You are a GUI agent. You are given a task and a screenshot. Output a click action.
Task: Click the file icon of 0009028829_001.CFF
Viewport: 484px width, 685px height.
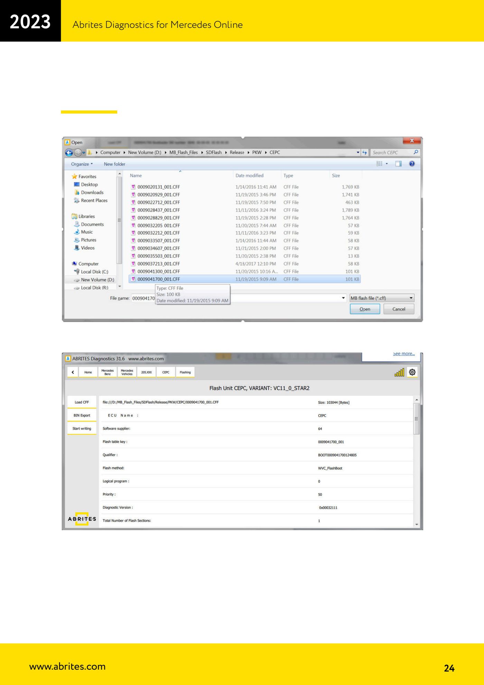(133, 218)
